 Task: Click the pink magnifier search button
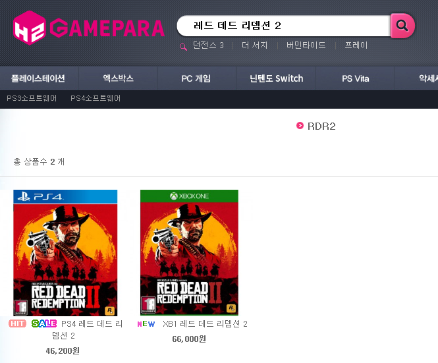402,26
